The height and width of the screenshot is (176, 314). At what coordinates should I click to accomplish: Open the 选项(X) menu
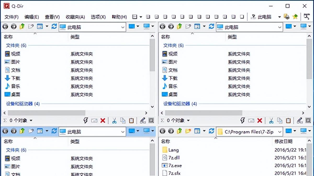(x=98, y=17)
